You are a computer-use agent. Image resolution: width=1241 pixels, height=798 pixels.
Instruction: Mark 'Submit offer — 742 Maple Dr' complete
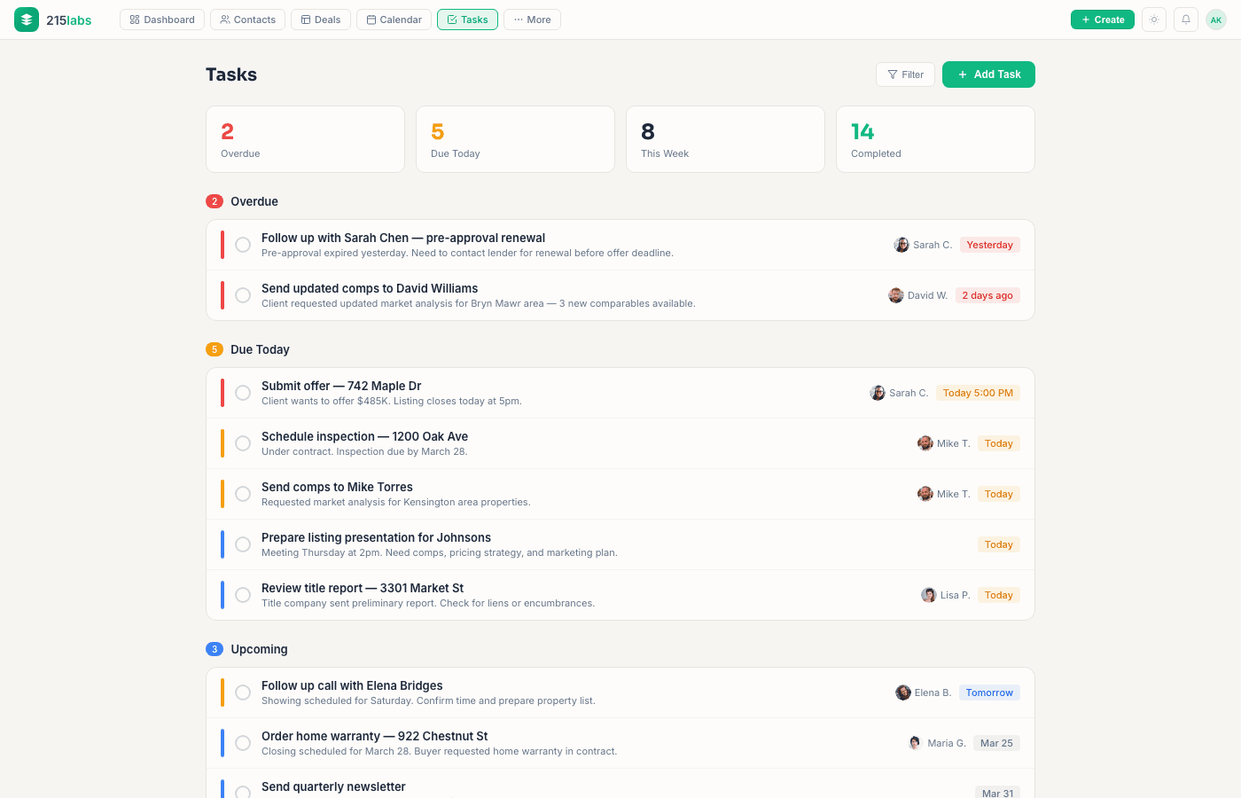coord(243,393)
